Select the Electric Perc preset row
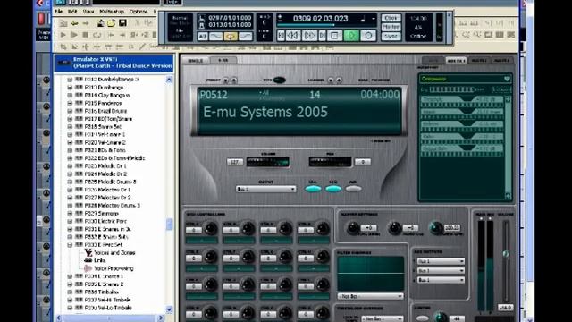572x322 pixels. click(105, 221)
